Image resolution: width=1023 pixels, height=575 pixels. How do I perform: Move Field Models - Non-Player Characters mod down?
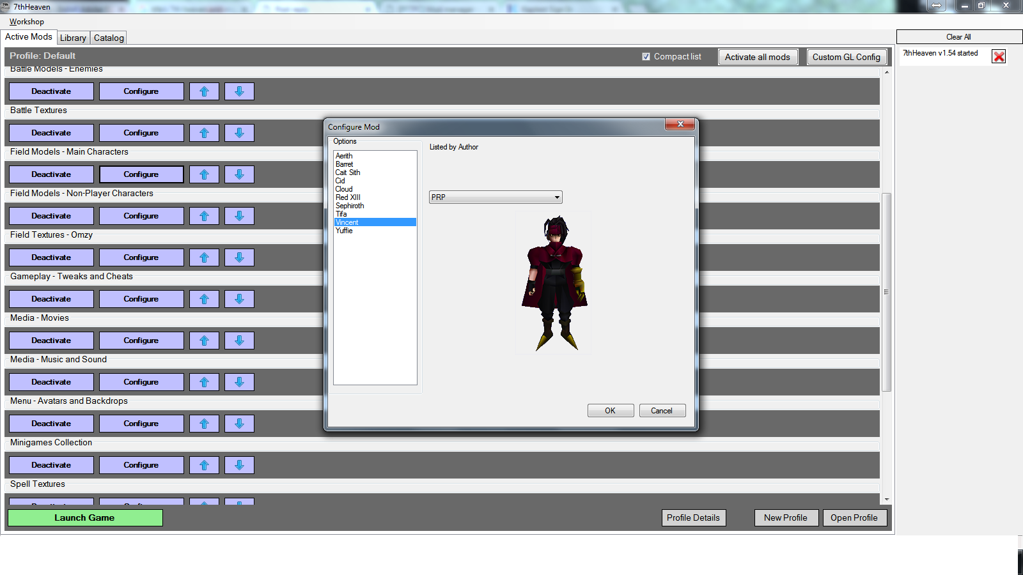[239, 216]
